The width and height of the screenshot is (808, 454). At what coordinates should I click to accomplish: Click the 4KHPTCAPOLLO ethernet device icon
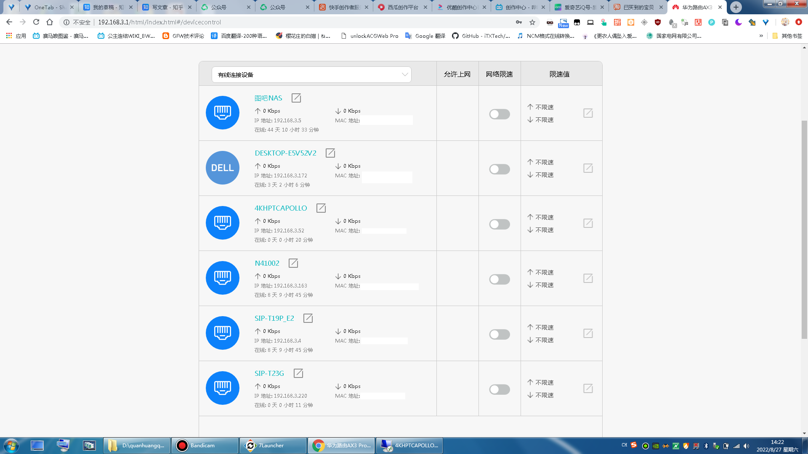pos(223,223)
